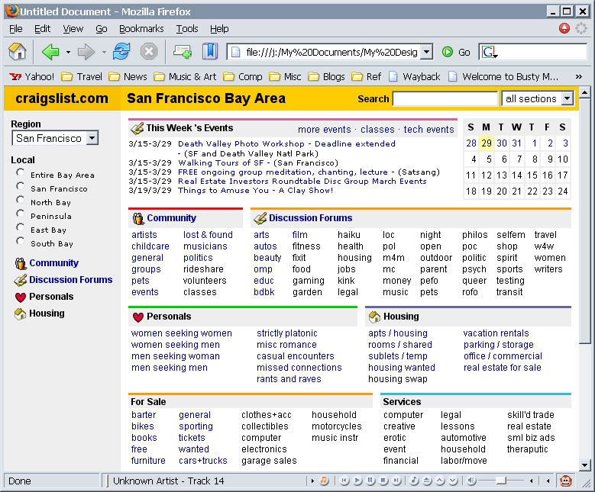This screenshot has height=492, width=595.
Task: Click the down chevron player button
Action: (x=453, y=481)
